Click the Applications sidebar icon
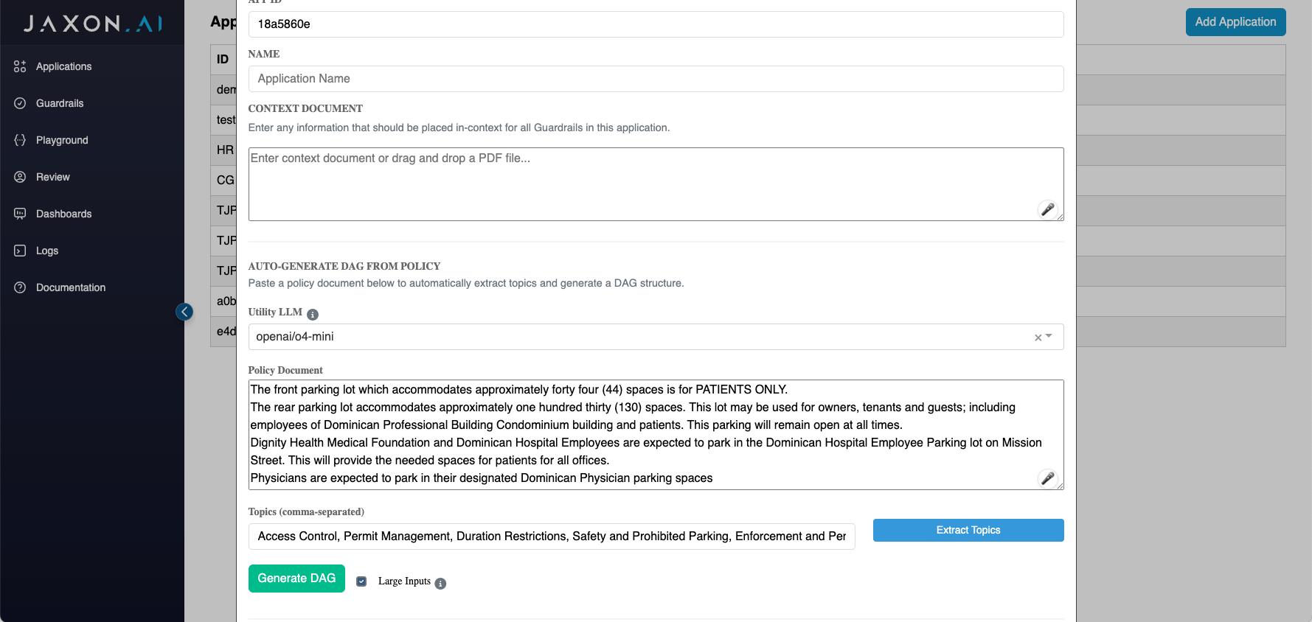Screen dimensions: 1312x622 pos(20,66)
